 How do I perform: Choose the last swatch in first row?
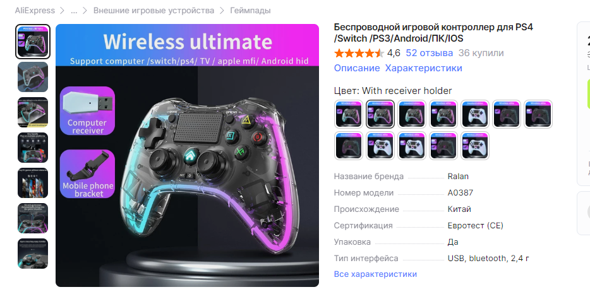(538, 114)
